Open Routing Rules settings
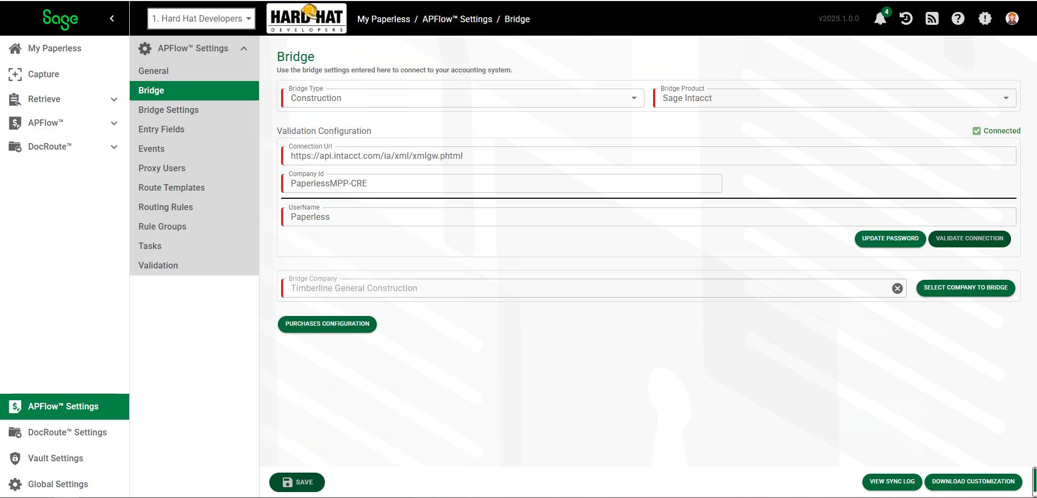The image size is (1037, 498). coord(194,207)
